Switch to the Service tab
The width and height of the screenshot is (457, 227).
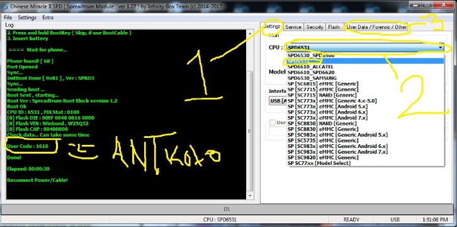pos(293,27)
